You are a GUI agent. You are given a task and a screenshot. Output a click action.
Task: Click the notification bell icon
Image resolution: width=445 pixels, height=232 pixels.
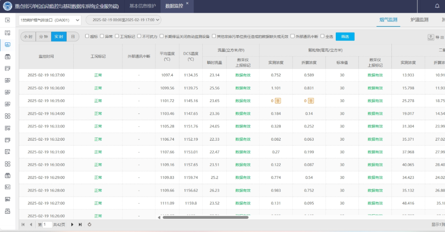coord(437,6)
